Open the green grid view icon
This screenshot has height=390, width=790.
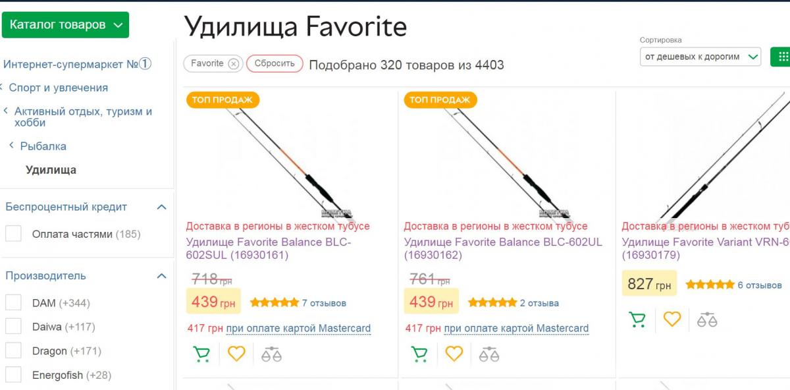click(783, 57)
